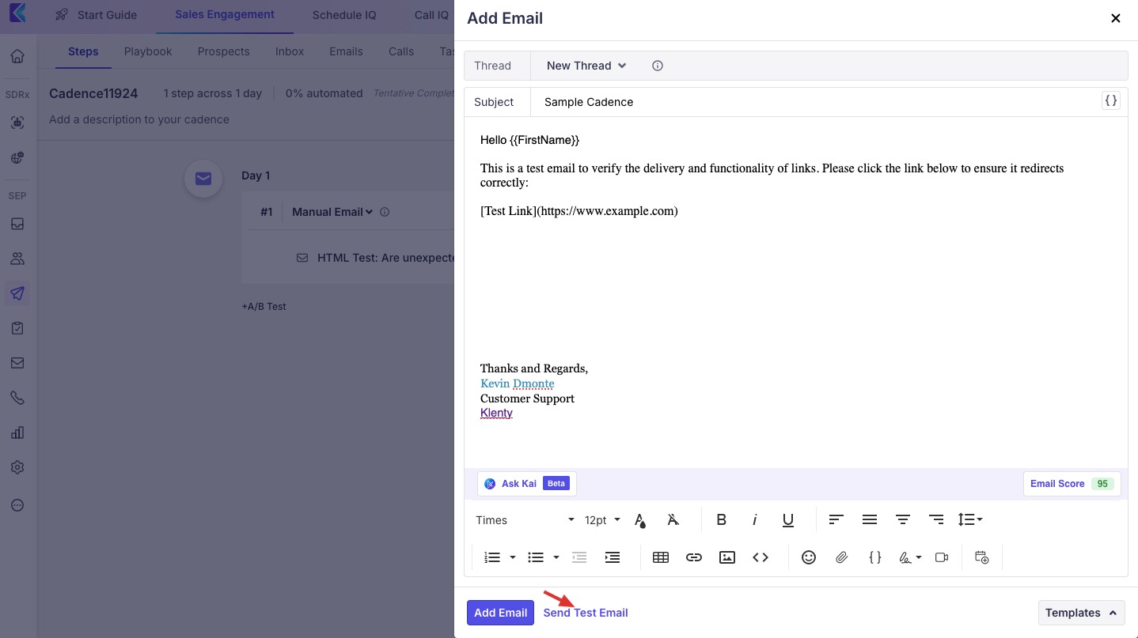
Task: Open the New Thread dropdown
Action: click(x=586, y=66)
